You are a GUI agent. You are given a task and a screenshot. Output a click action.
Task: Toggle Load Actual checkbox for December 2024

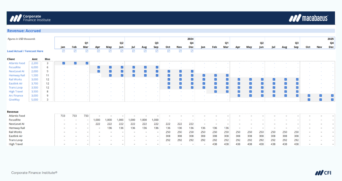192,51
